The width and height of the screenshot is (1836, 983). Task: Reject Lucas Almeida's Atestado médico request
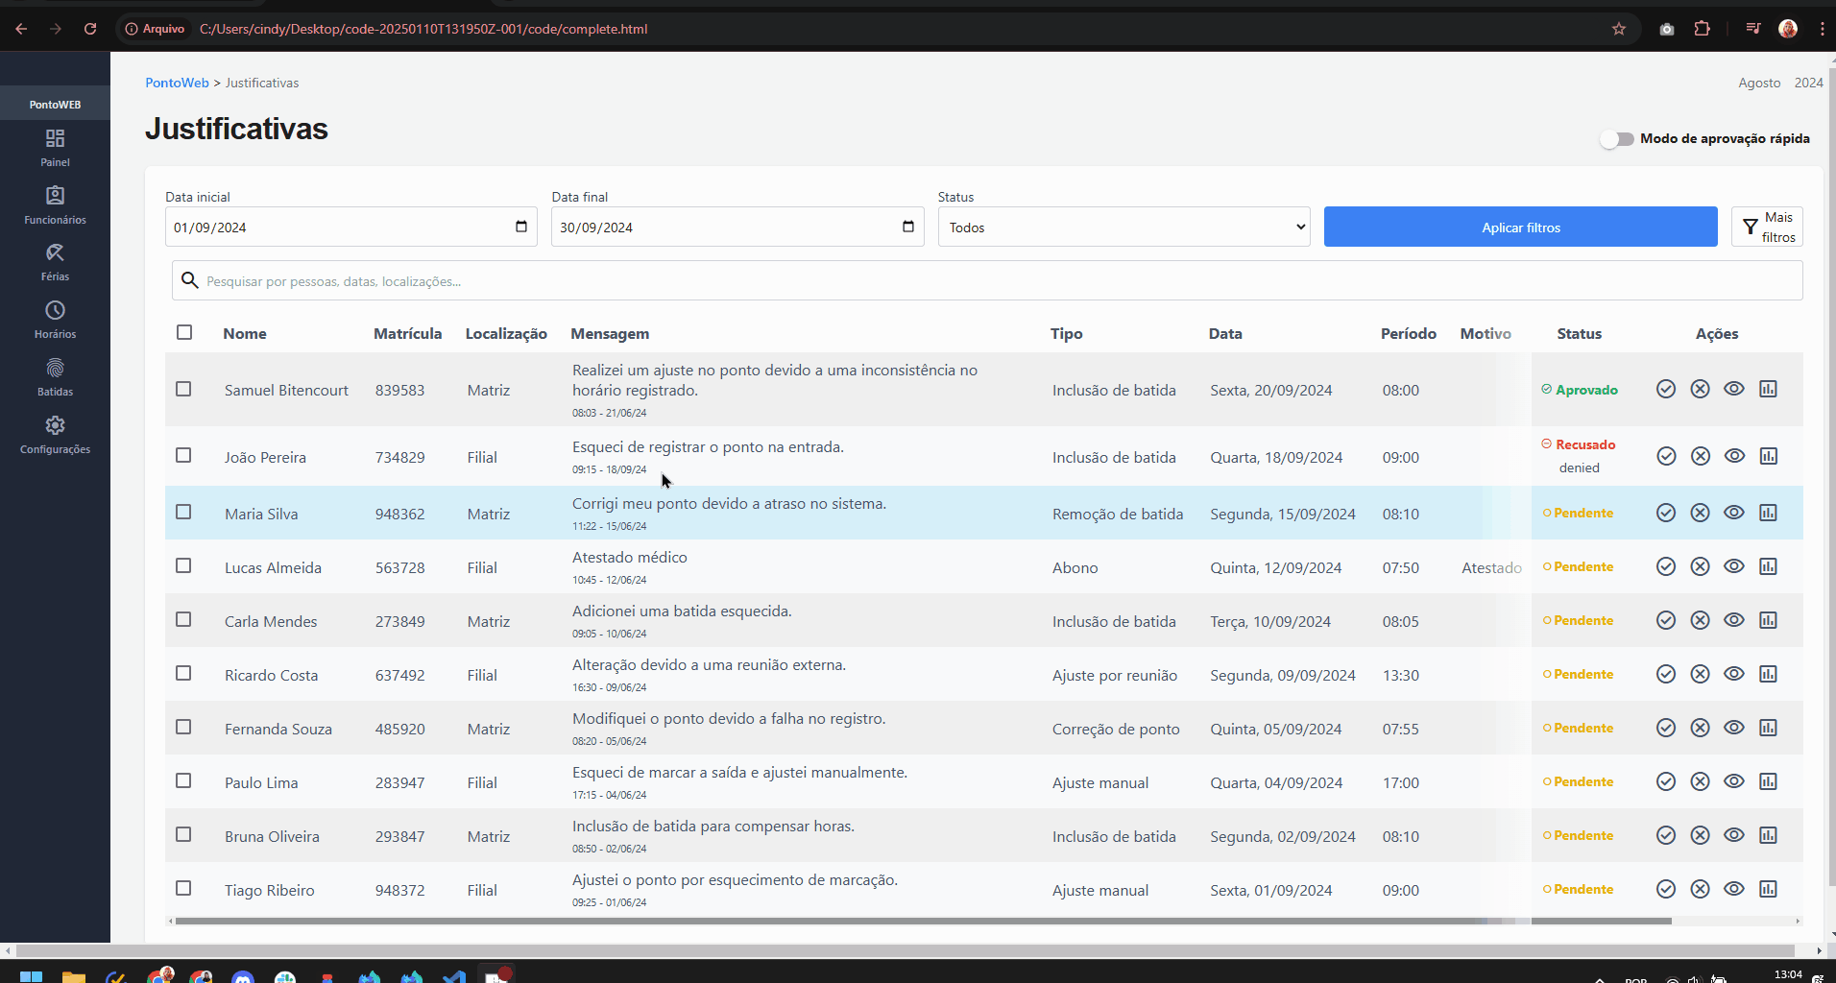[1700, 566]
